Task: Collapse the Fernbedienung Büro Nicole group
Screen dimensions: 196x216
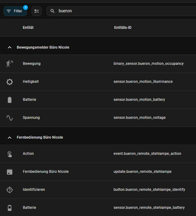Action: click(10, 137)
